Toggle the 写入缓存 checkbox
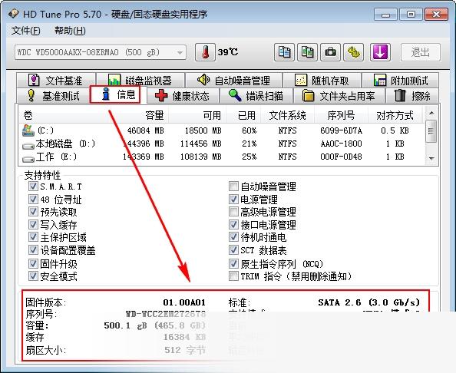The image size is (456, 373). [33, 224]
